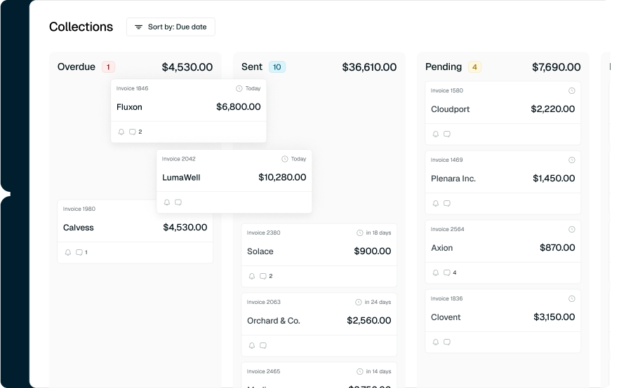Select the Sent column header
The height and width of the screenshot is (388, 619).
tap(252, 67)
